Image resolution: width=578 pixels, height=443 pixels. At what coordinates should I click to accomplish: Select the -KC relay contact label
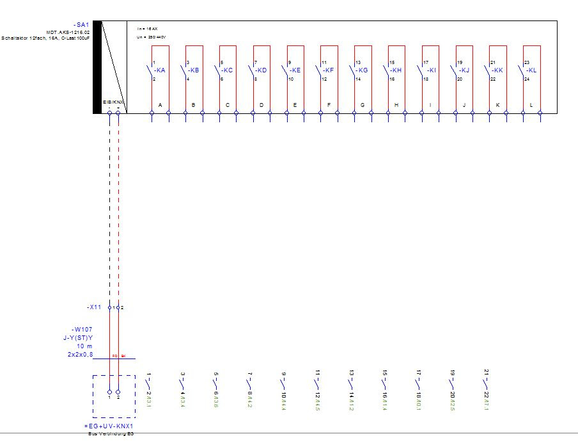227,70
